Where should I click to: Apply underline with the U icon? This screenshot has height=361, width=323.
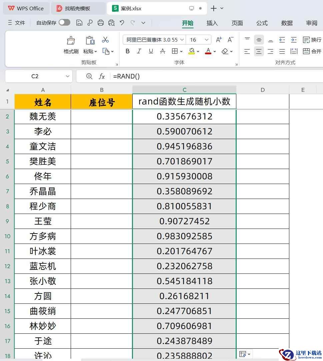click(151, 51)
